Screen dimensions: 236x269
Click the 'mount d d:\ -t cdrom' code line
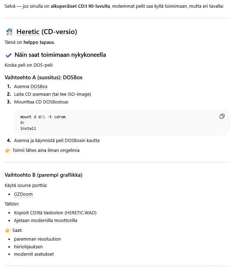[x=43, y=117]
